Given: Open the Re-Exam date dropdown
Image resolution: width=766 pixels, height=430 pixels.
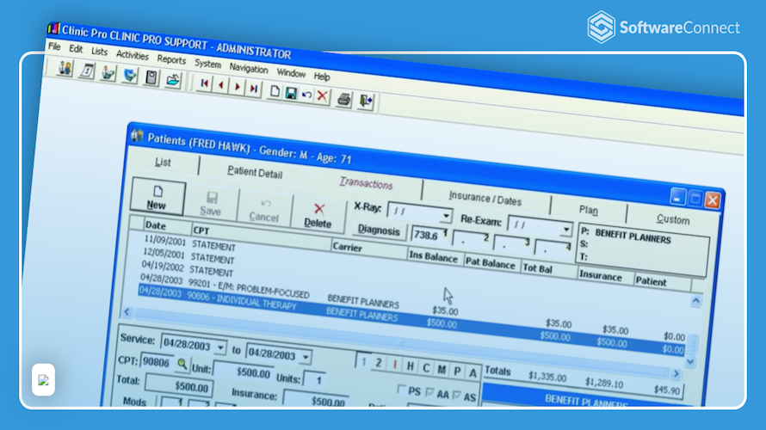Looking at the screenshot, I should [565, 229].
